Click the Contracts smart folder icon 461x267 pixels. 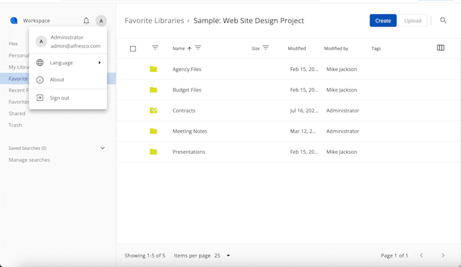point(153,110)
